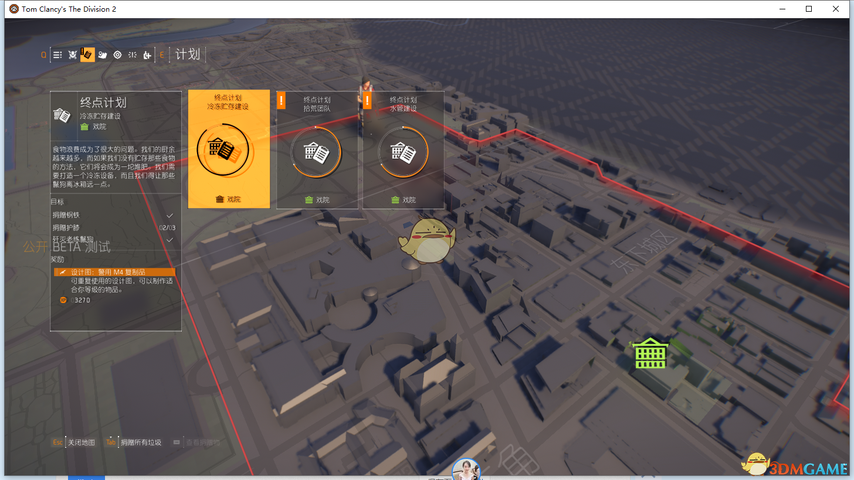Go to next tab with E key hint
The width and height of the screenshot is (854, 480).
162,55
